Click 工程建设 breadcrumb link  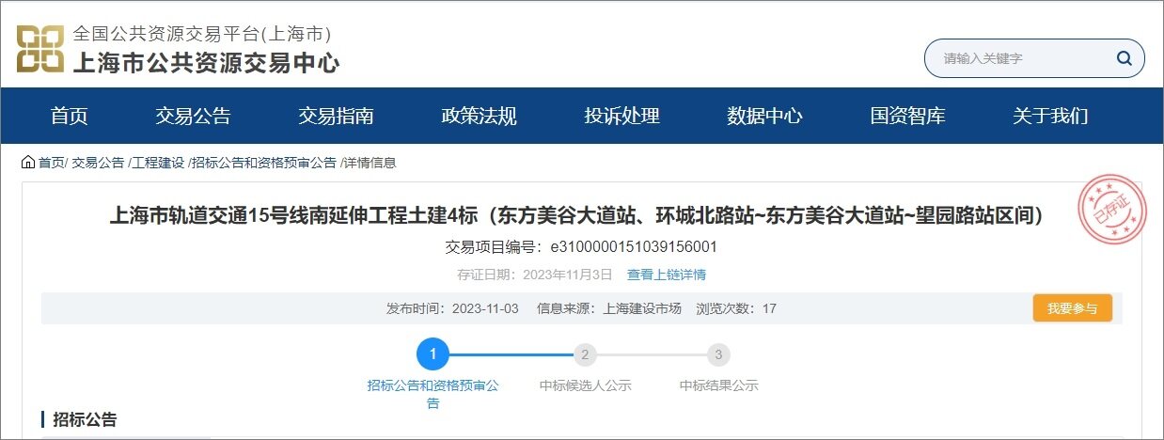pos(158,163)
